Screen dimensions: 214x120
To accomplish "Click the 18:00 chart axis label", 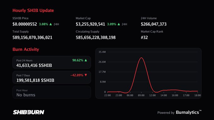I will [x=198, y=95].
